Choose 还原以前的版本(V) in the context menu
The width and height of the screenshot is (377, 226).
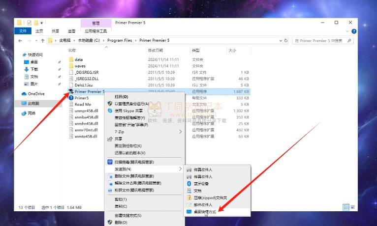coord(145,153)
